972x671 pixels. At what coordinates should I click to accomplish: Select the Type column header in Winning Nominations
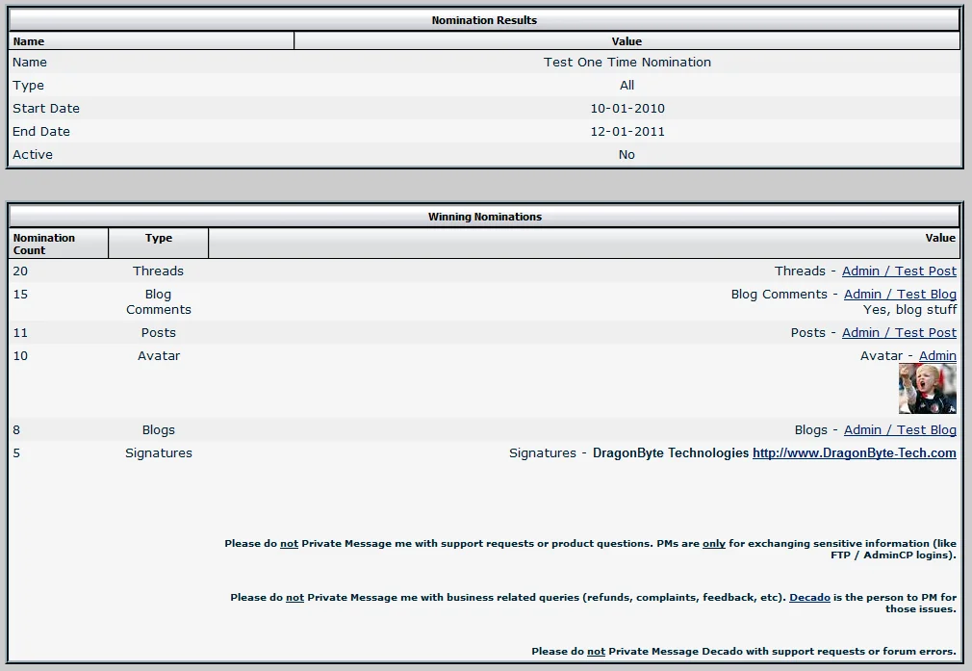[x=159, y=244]
